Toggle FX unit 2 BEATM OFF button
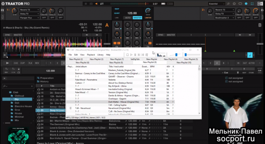Screen dimensions: 265x144 pyautogui.click(x=256, y=18)
